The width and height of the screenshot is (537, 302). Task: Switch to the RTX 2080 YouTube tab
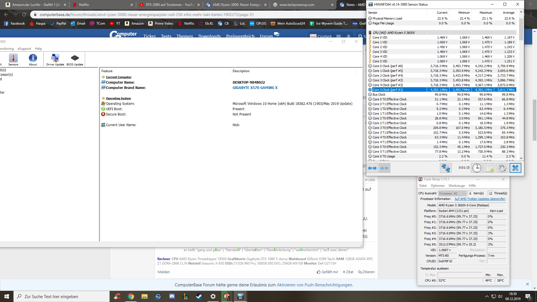tap(169, 5)
